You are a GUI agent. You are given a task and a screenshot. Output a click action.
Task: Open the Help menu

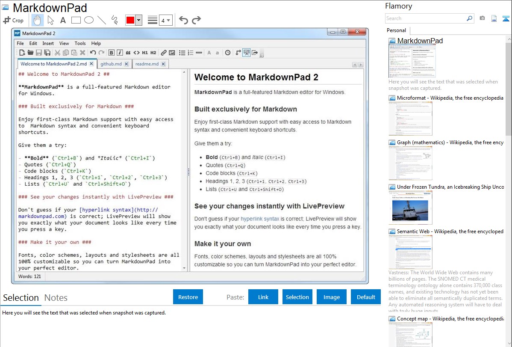pyautogui.click(x=96, y=43)
